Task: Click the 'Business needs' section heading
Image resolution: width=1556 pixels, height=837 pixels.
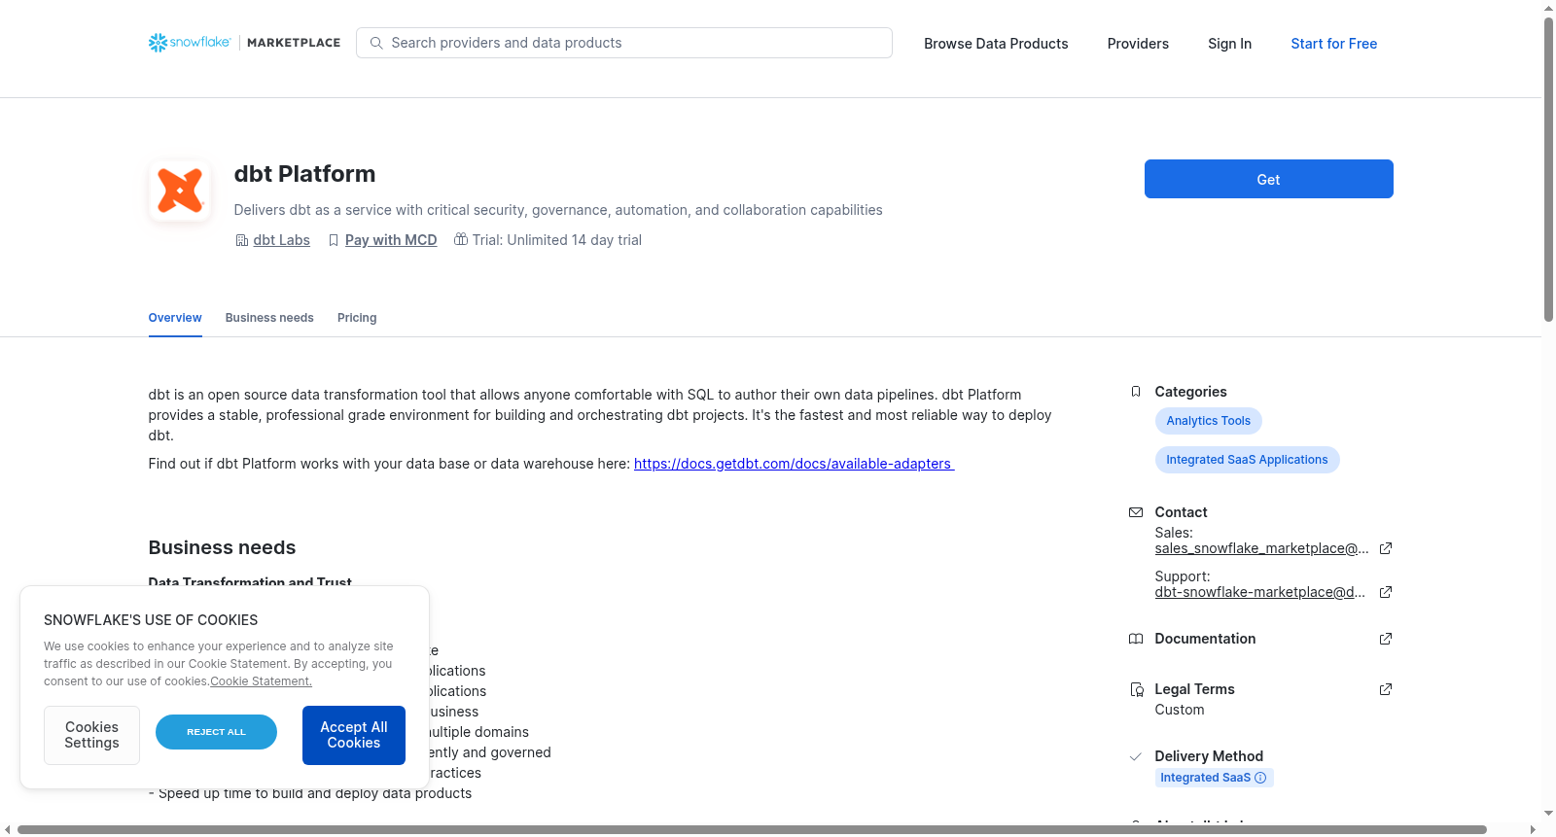Action: (222, 547)
